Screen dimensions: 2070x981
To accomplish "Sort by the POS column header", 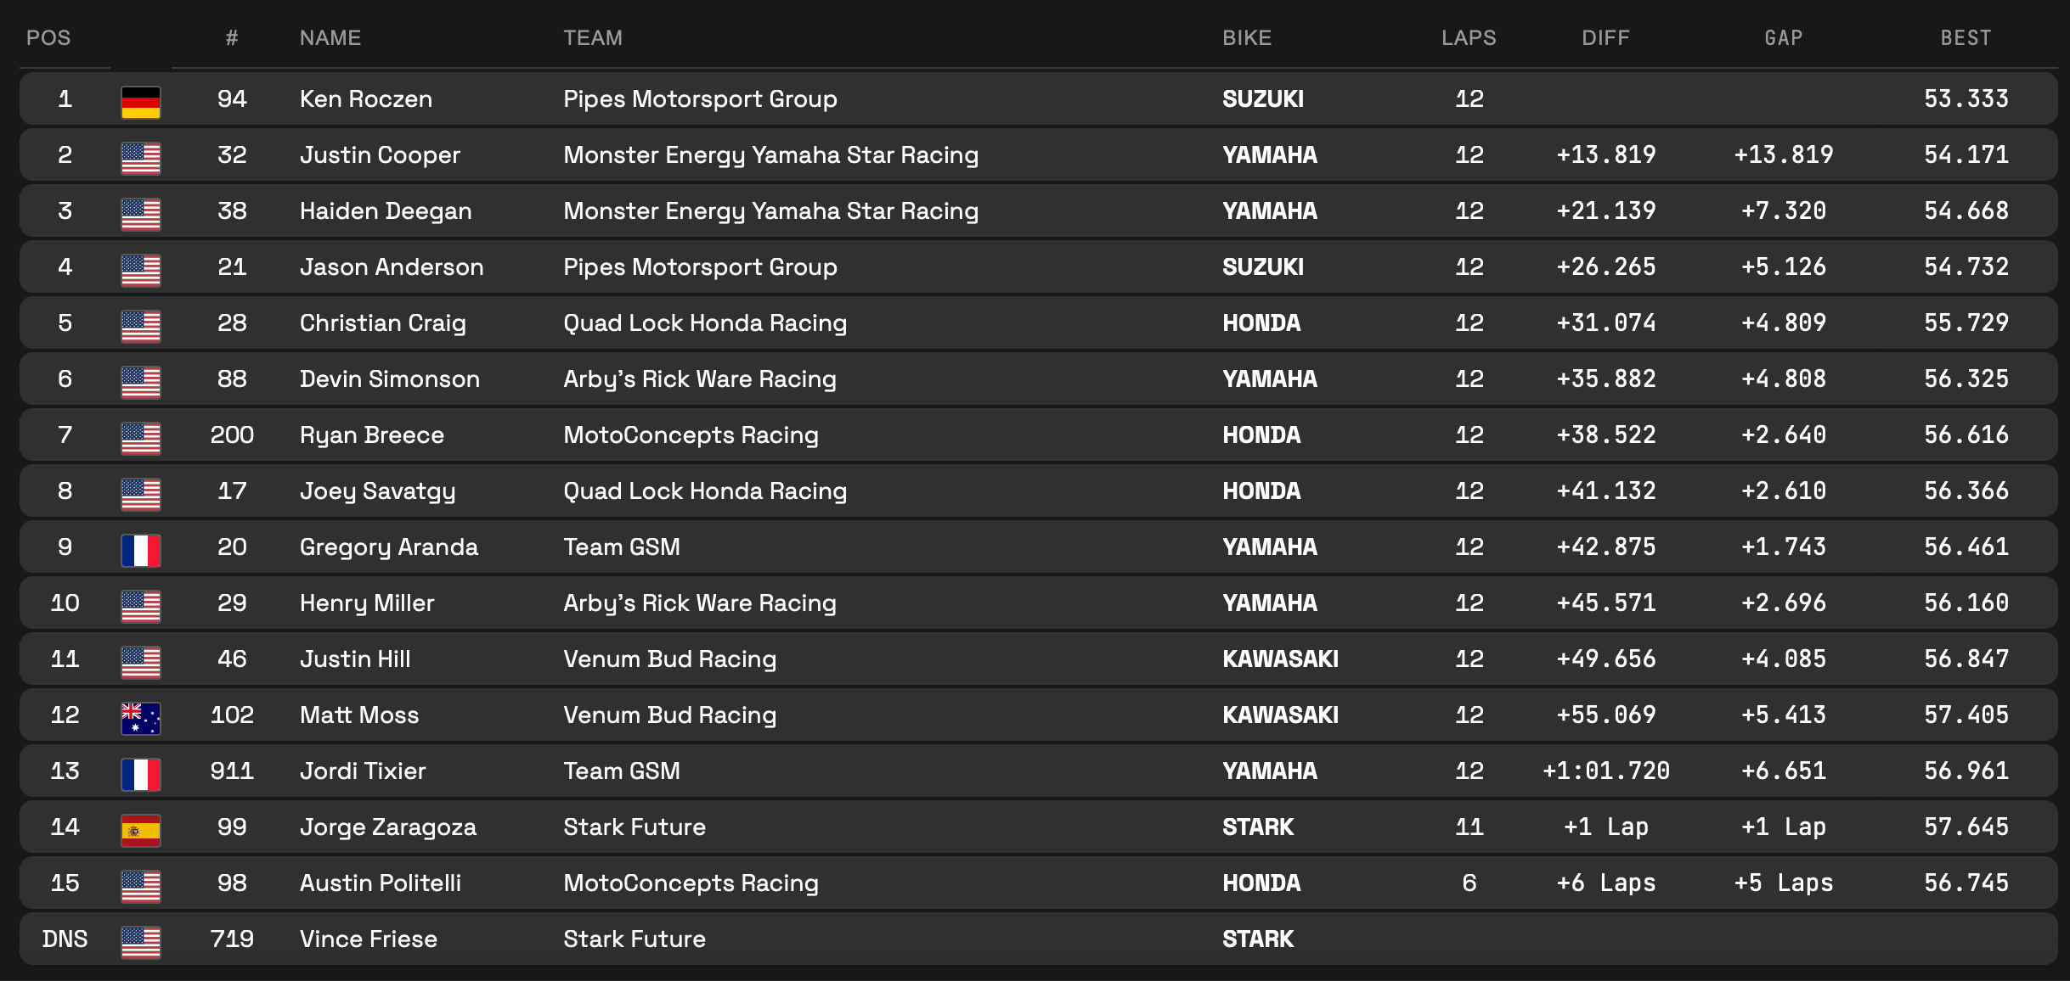I will 48,38.
